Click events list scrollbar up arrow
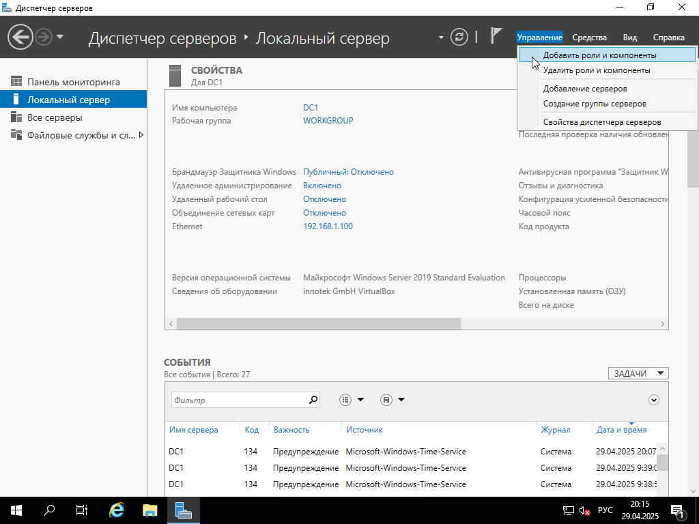699x524 pixels. (662, 449)
